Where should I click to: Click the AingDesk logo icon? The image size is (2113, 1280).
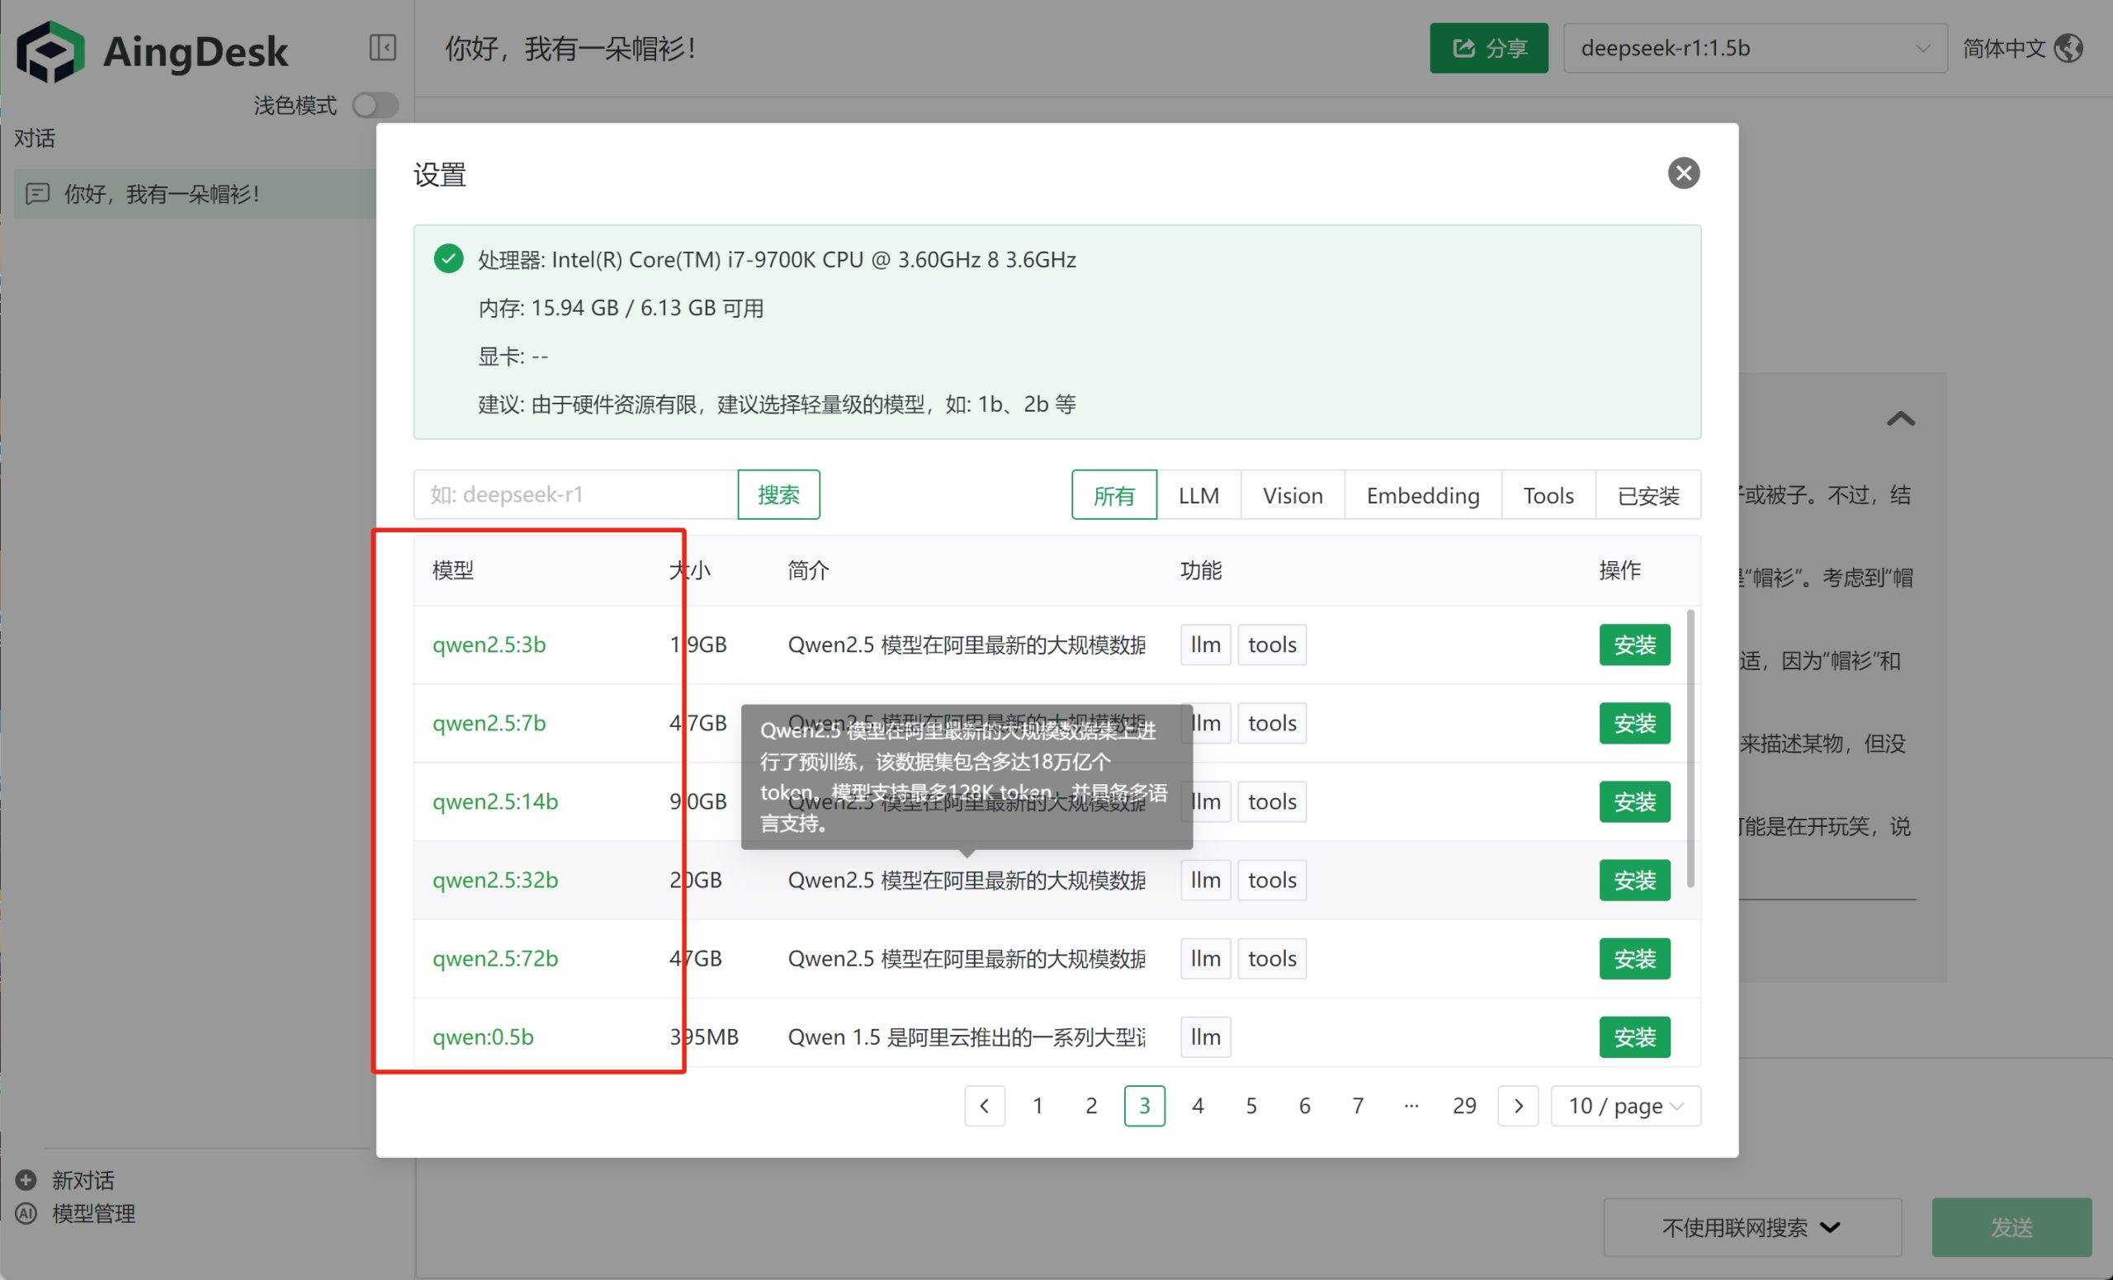50,51
